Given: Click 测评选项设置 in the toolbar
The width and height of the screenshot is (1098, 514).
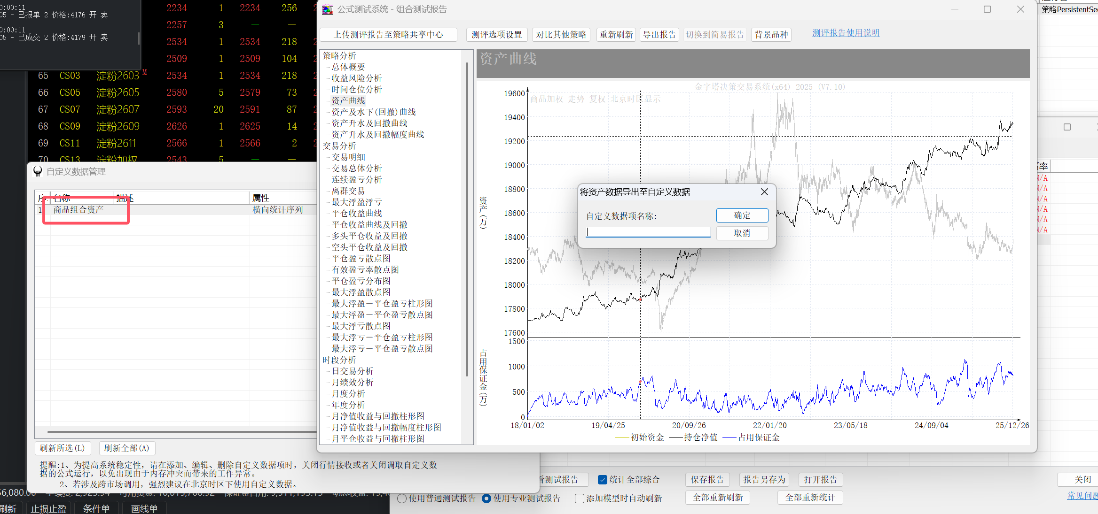Looking at the screenshot, I should pos(496,35).
